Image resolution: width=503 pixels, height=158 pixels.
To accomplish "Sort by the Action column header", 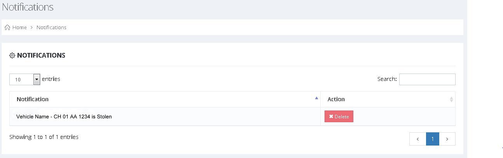I will coord(336,99).
